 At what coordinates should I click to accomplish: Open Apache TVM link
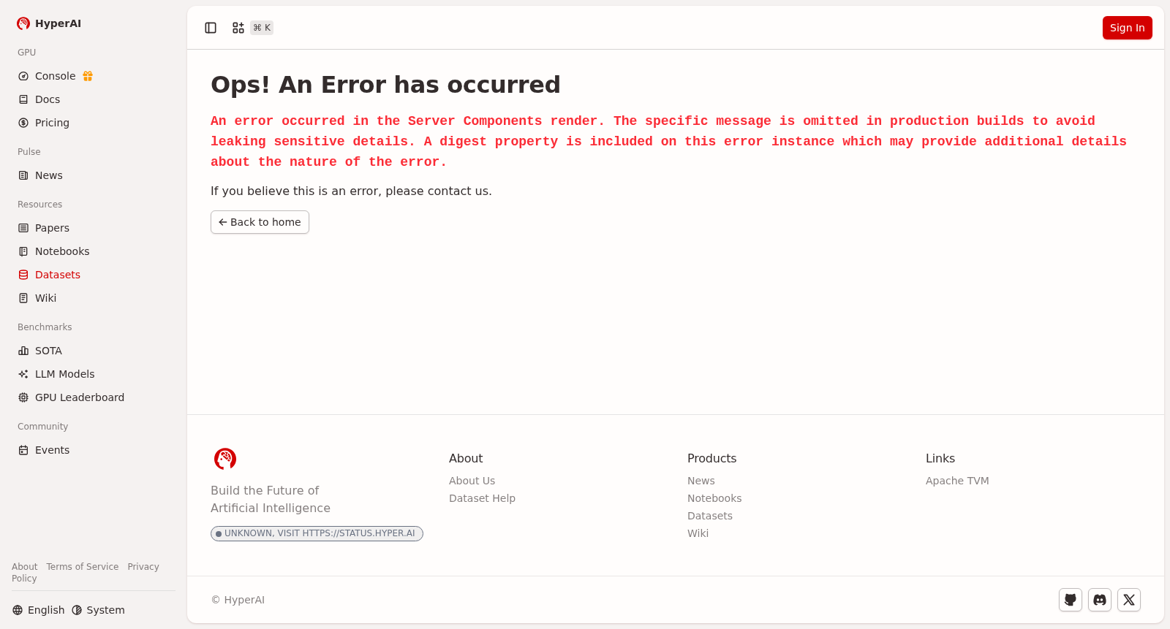(957, 481)
